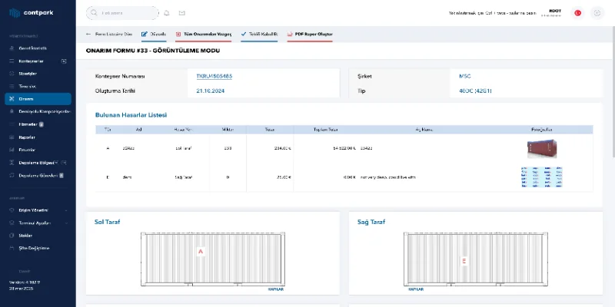
Task: Click the Turkish flag language icon
Action: tap(577, 13)
